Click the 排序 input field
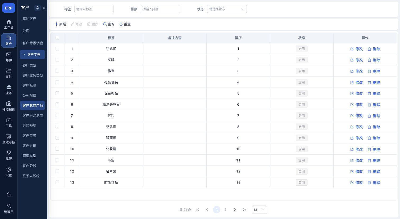 point(160,9)
